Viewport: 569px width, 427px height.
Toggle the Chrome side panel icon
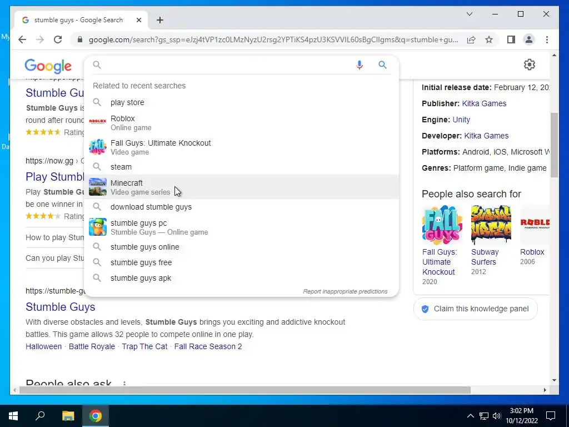click(511, 39)
